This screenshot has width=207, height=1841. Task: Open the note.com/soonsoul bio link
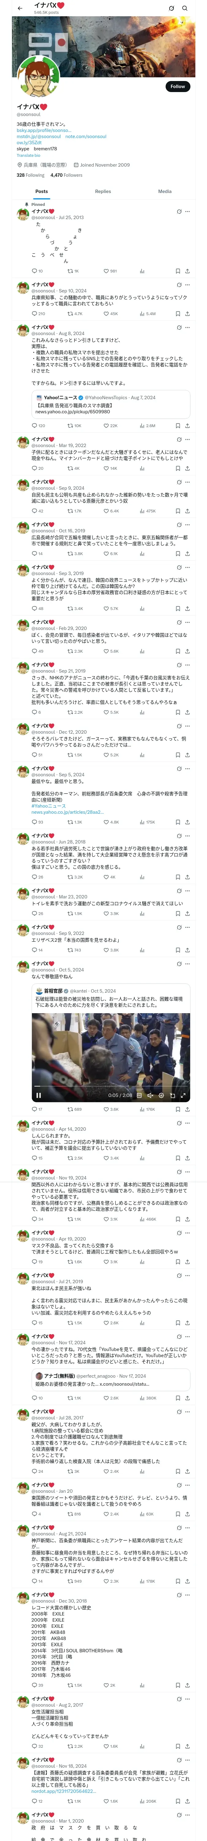pyautogui.click(x=86, y=137)
